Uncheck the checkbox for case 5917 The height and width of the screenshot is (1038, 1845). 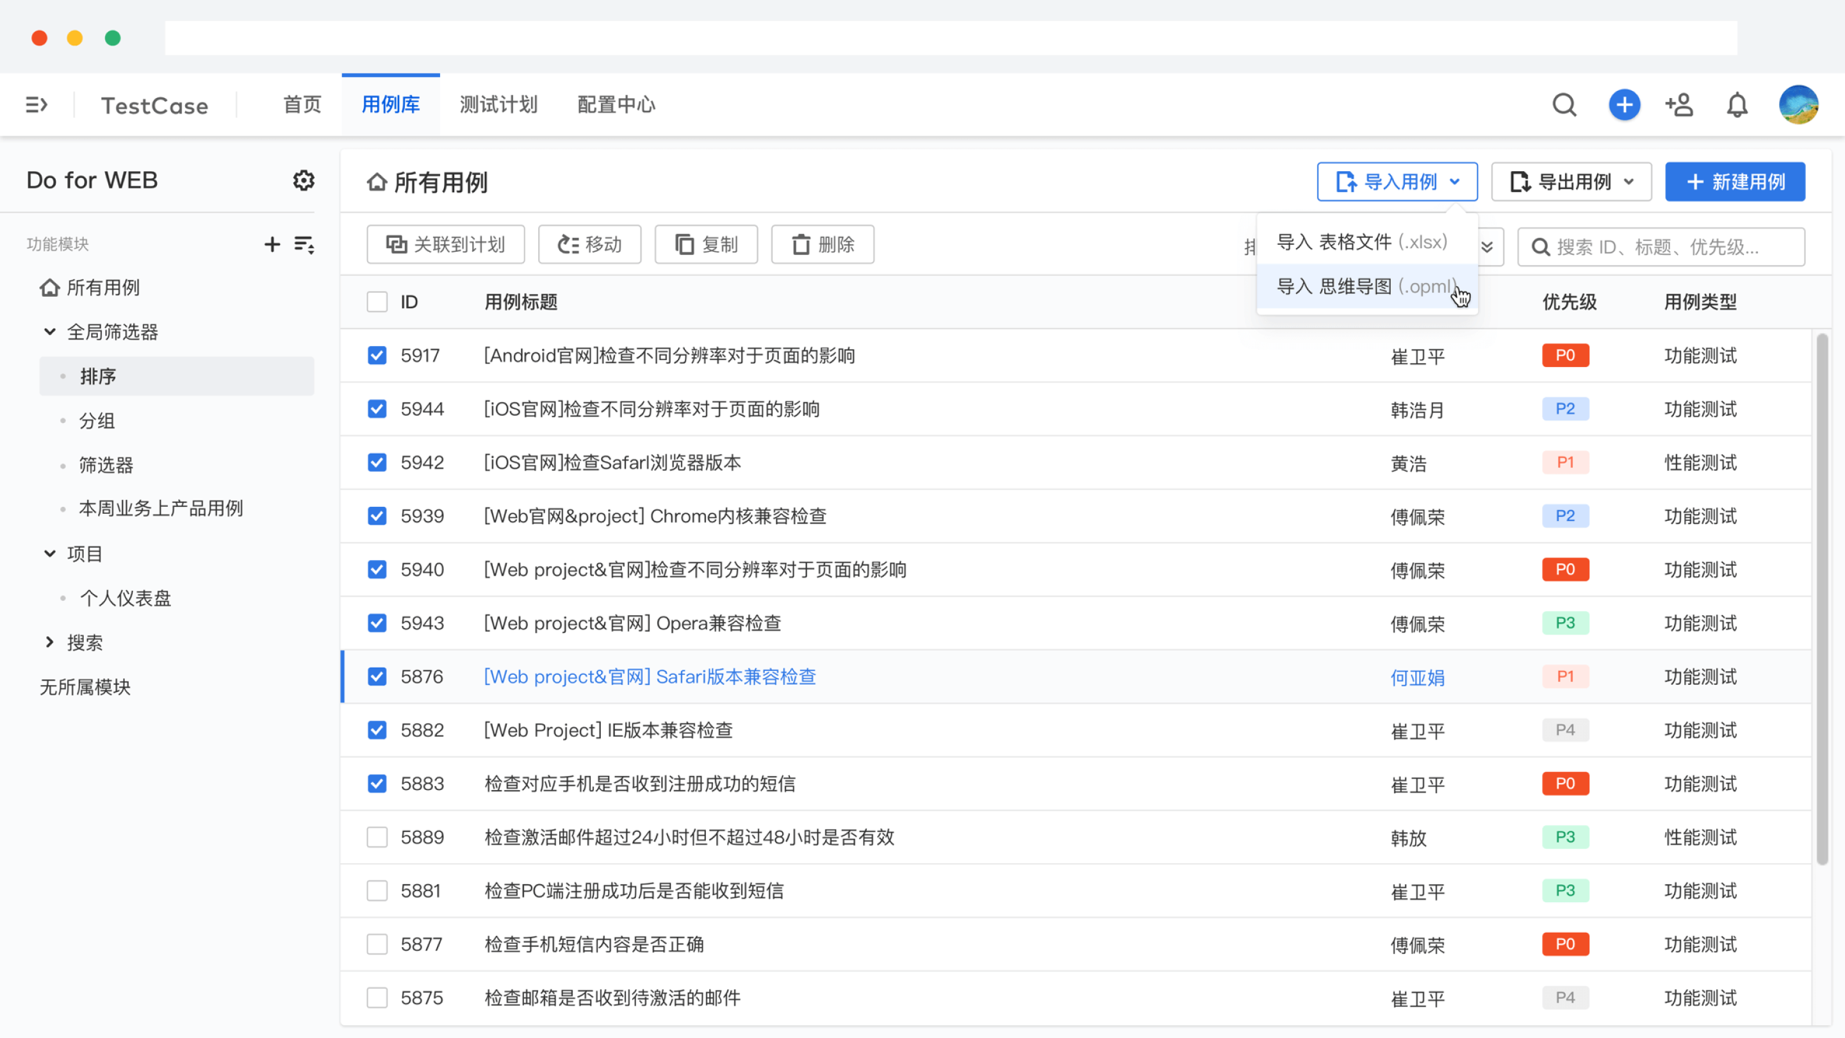pos(377,356)
